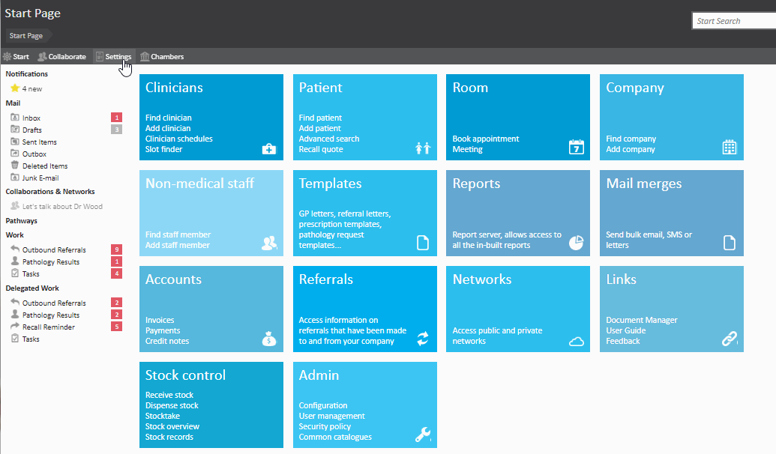Open Invoices in Accounts tile

[x=160, y=320]
